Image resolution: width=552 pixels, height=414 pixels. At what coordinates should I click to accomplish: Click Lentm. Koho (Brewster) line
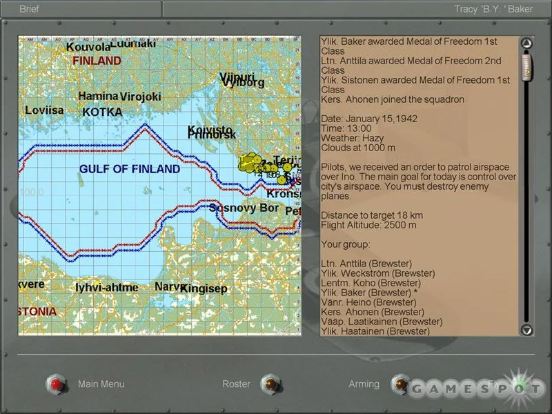pos(371,283)
